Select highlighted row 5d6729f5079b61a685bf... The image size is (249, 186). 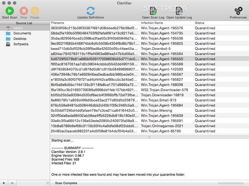tap(149, 59)
